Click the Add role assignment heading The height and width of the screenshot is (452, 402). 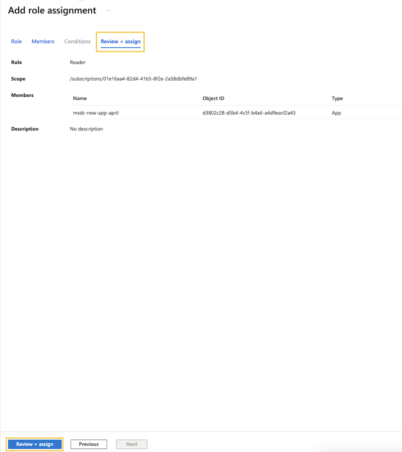click(x=52, y=10)
